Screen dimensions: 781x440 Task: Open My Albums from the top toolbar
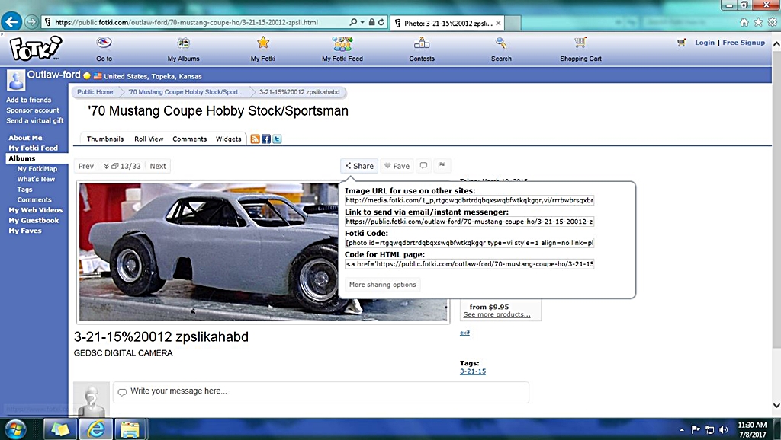[x=183, y=44]
